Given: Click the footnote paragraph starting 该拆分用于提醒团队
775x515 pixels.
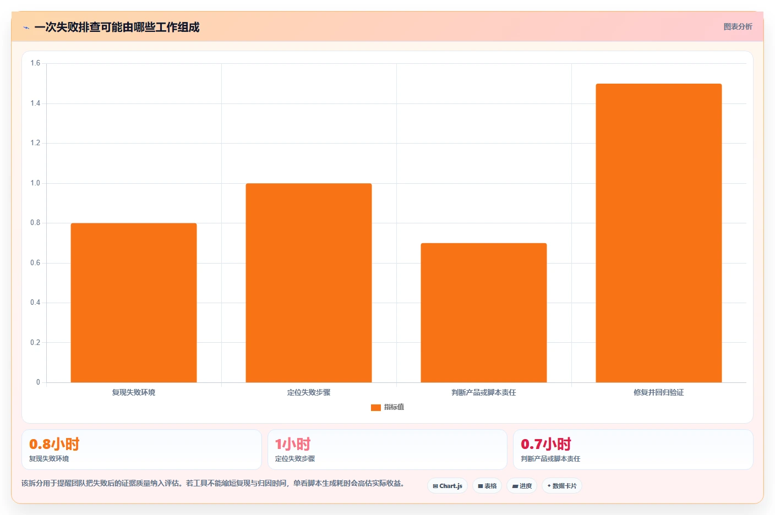Looking at the screenshot, I should [x=214, y=484].
